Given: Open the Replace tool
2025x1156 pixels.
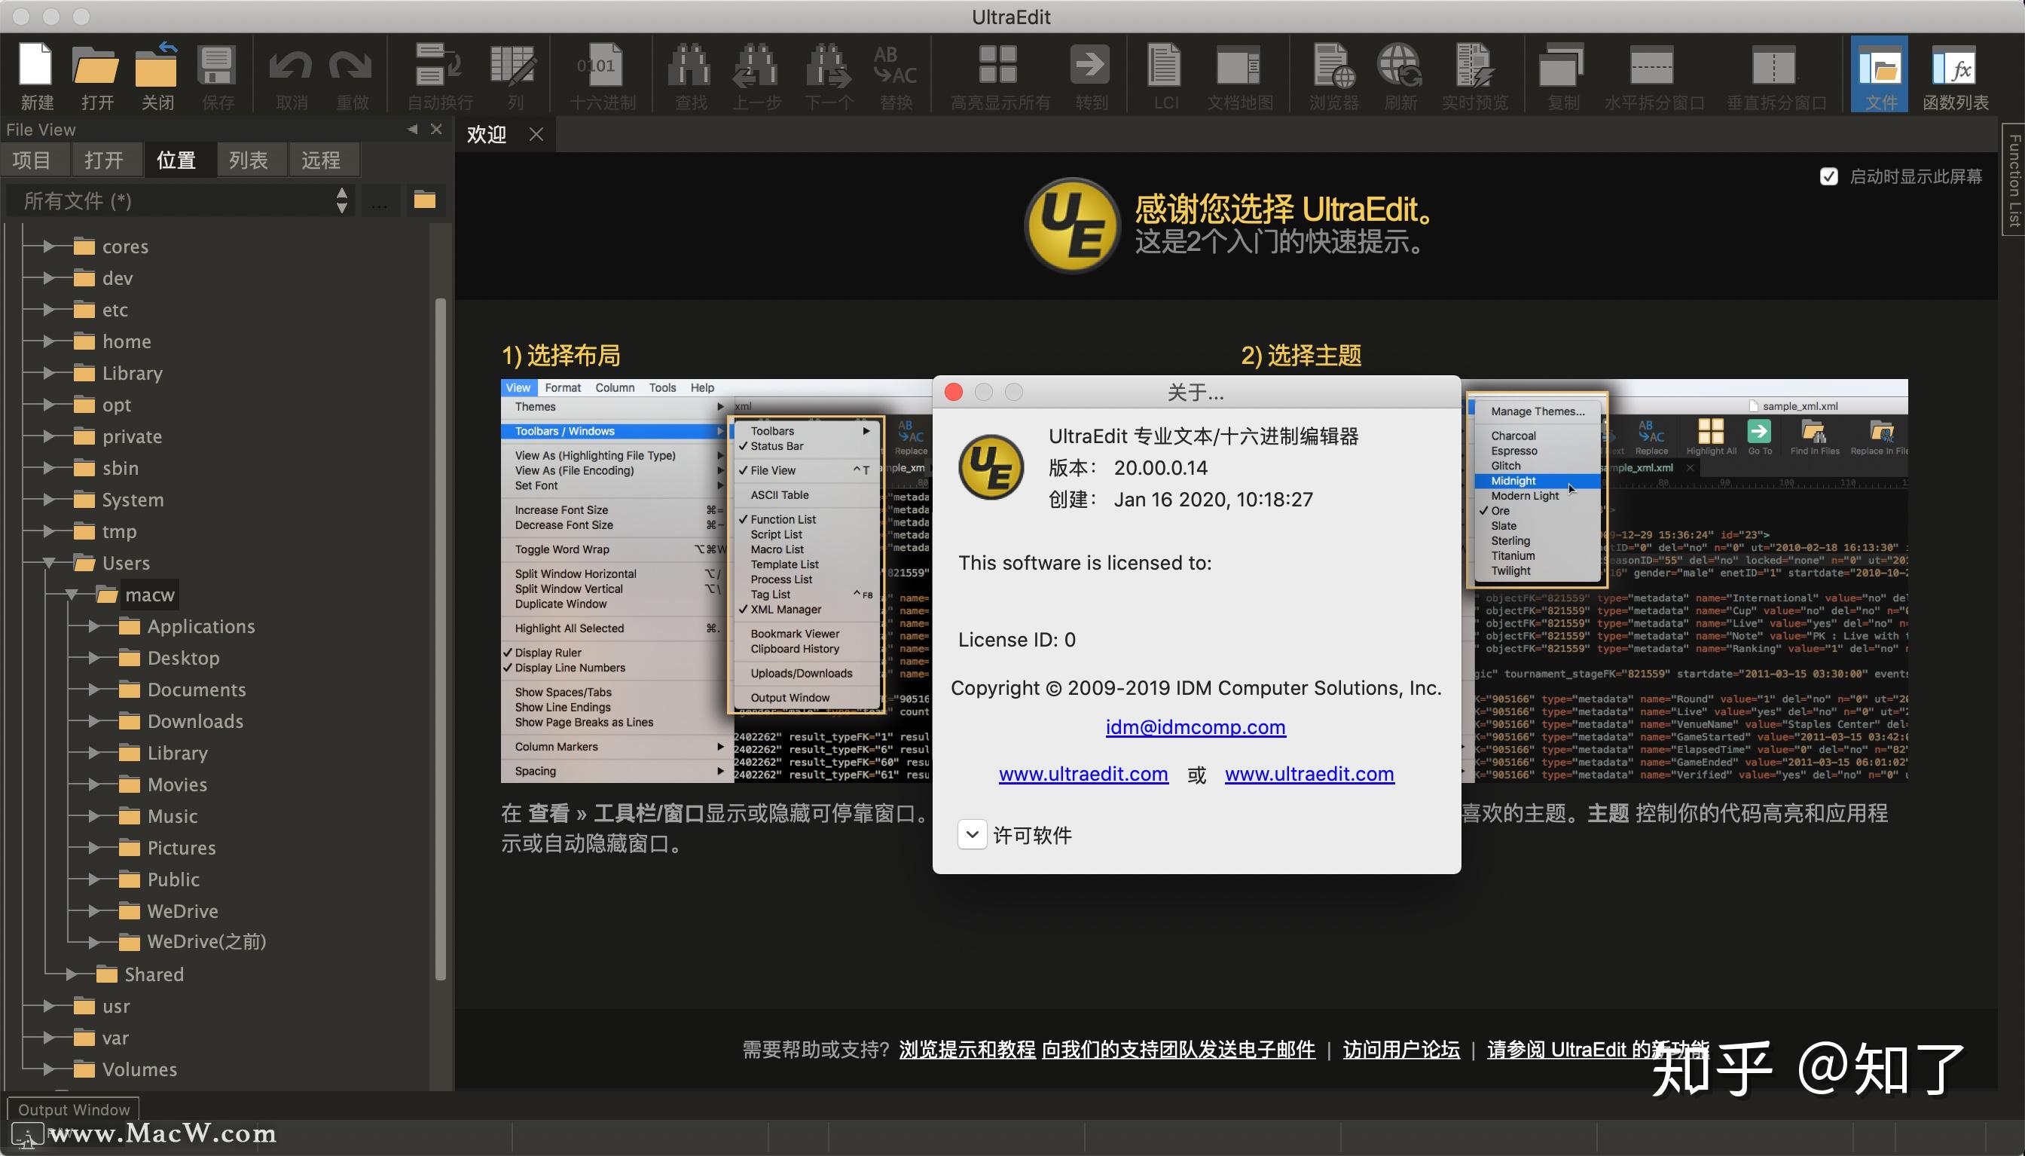Looking at the screenshot, I should click(x=896, y=75).
